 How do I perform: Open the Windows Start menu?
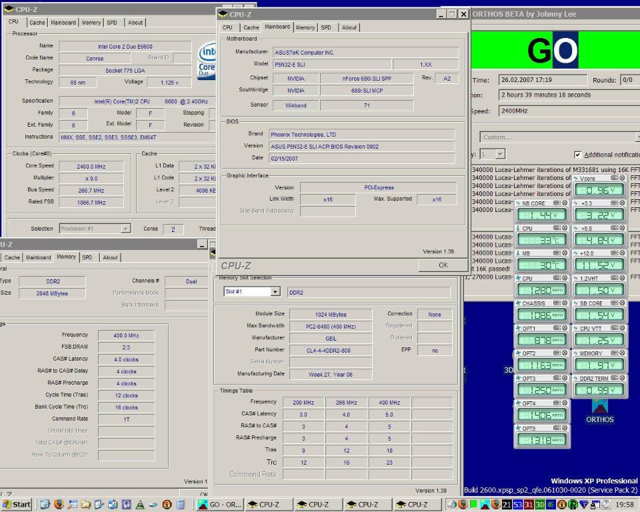16,504
